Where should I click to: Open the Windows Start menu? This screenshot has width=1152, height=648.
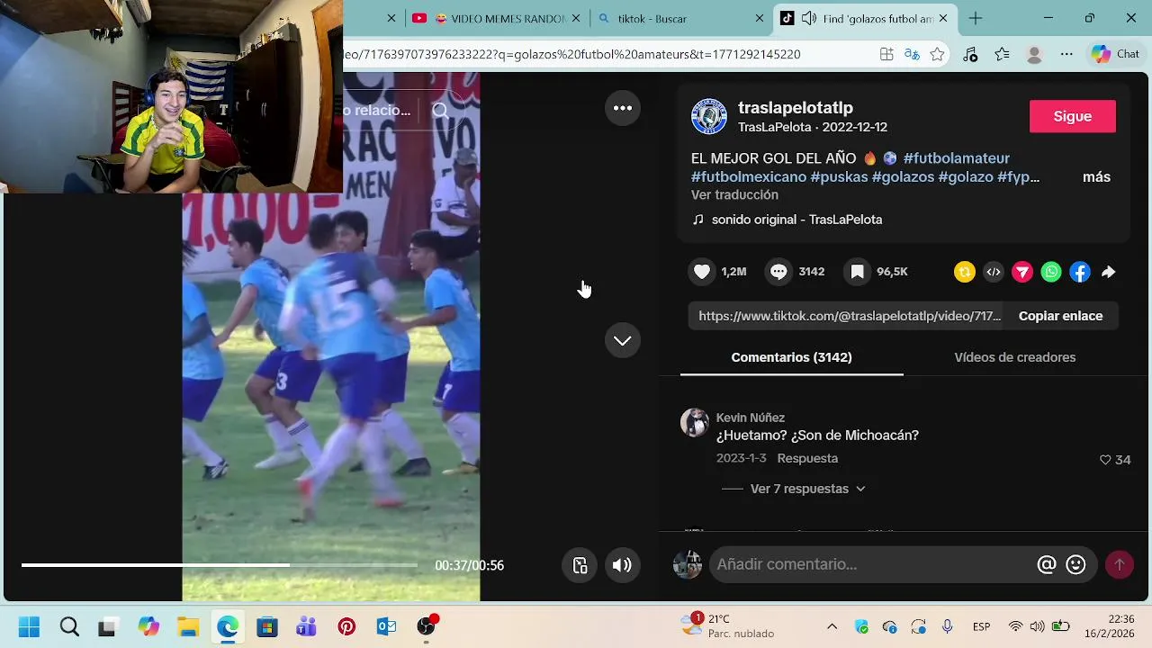tap(29, 626)
